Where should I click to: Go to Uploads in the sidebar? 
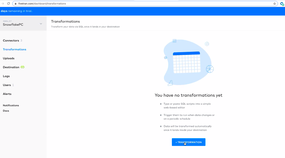9,58
